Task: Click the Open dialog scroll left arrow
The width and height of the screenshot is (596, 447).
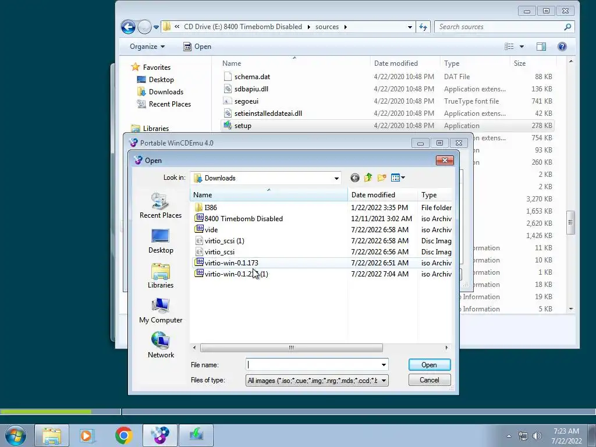Action: pos(194,348)
